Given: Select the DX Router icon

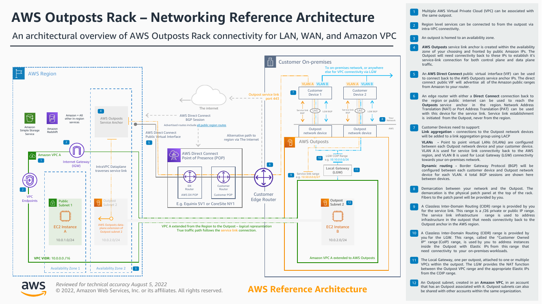Looking at the screenshot, I should tap(189, 178).
